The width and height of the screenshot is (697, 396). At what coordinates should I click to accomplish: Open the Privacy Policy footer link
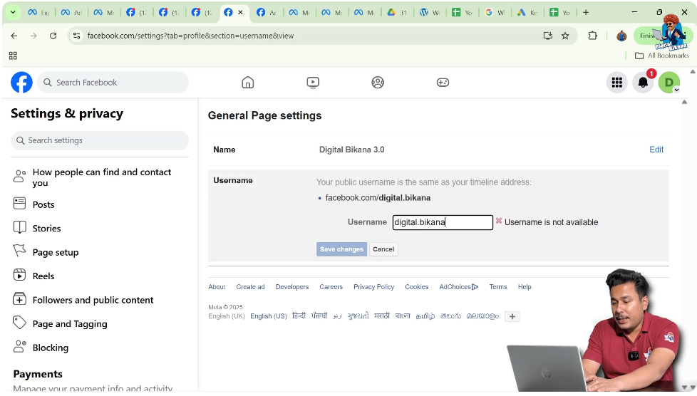point(374,287)
